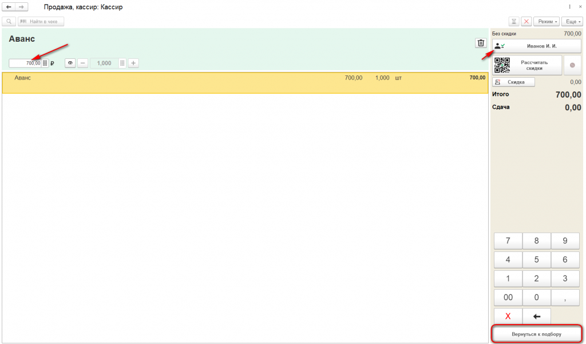
Task: Toggle the eye icon button
Action: [x=70, y=63]
